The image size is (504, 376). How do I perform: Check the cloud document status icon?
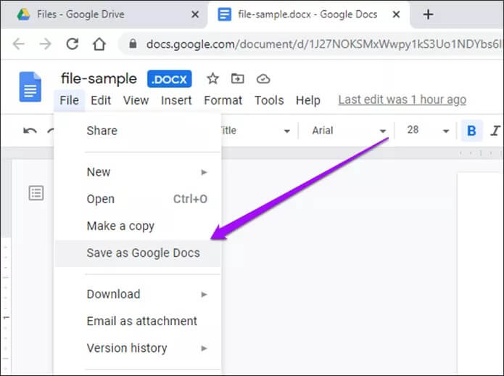pyautogui.click(x=263, y=78)
